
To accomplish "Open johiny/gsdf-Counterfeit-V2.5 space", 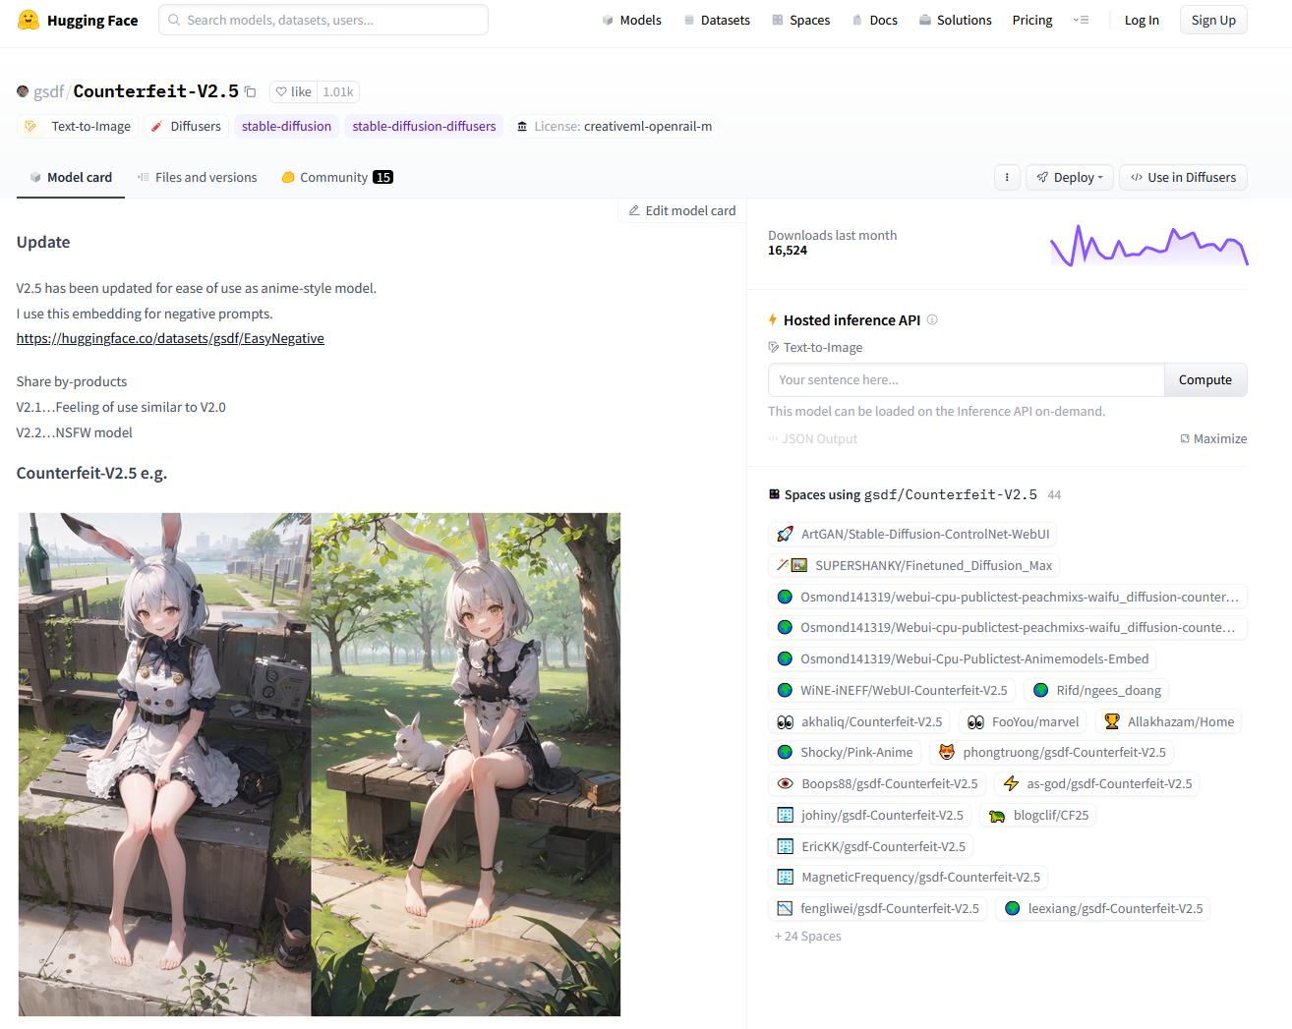I will tap(870, 815).
